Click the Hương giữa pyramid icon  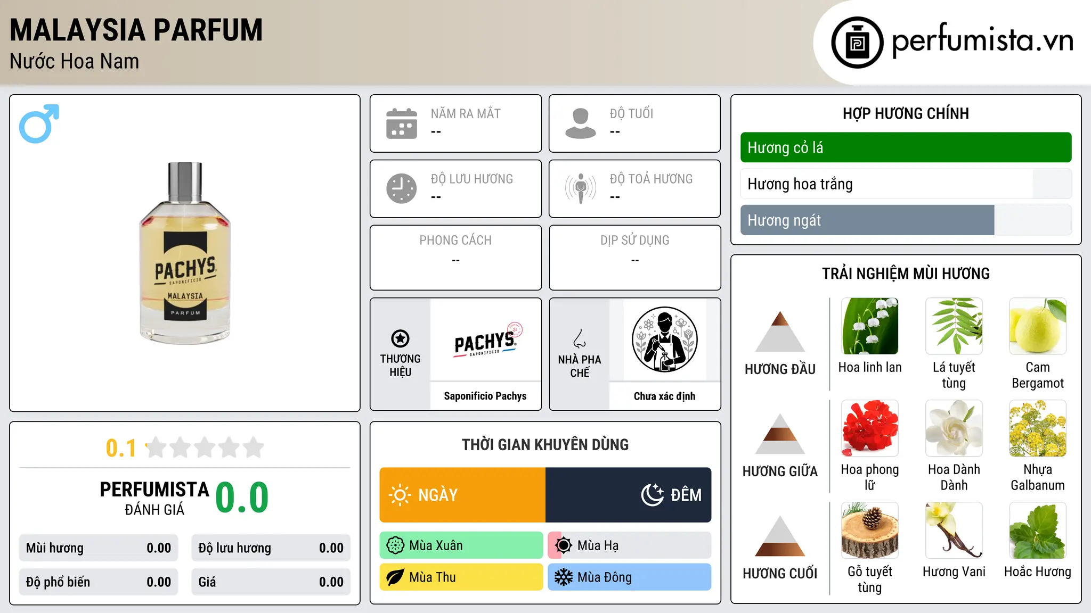pos(780,434)
